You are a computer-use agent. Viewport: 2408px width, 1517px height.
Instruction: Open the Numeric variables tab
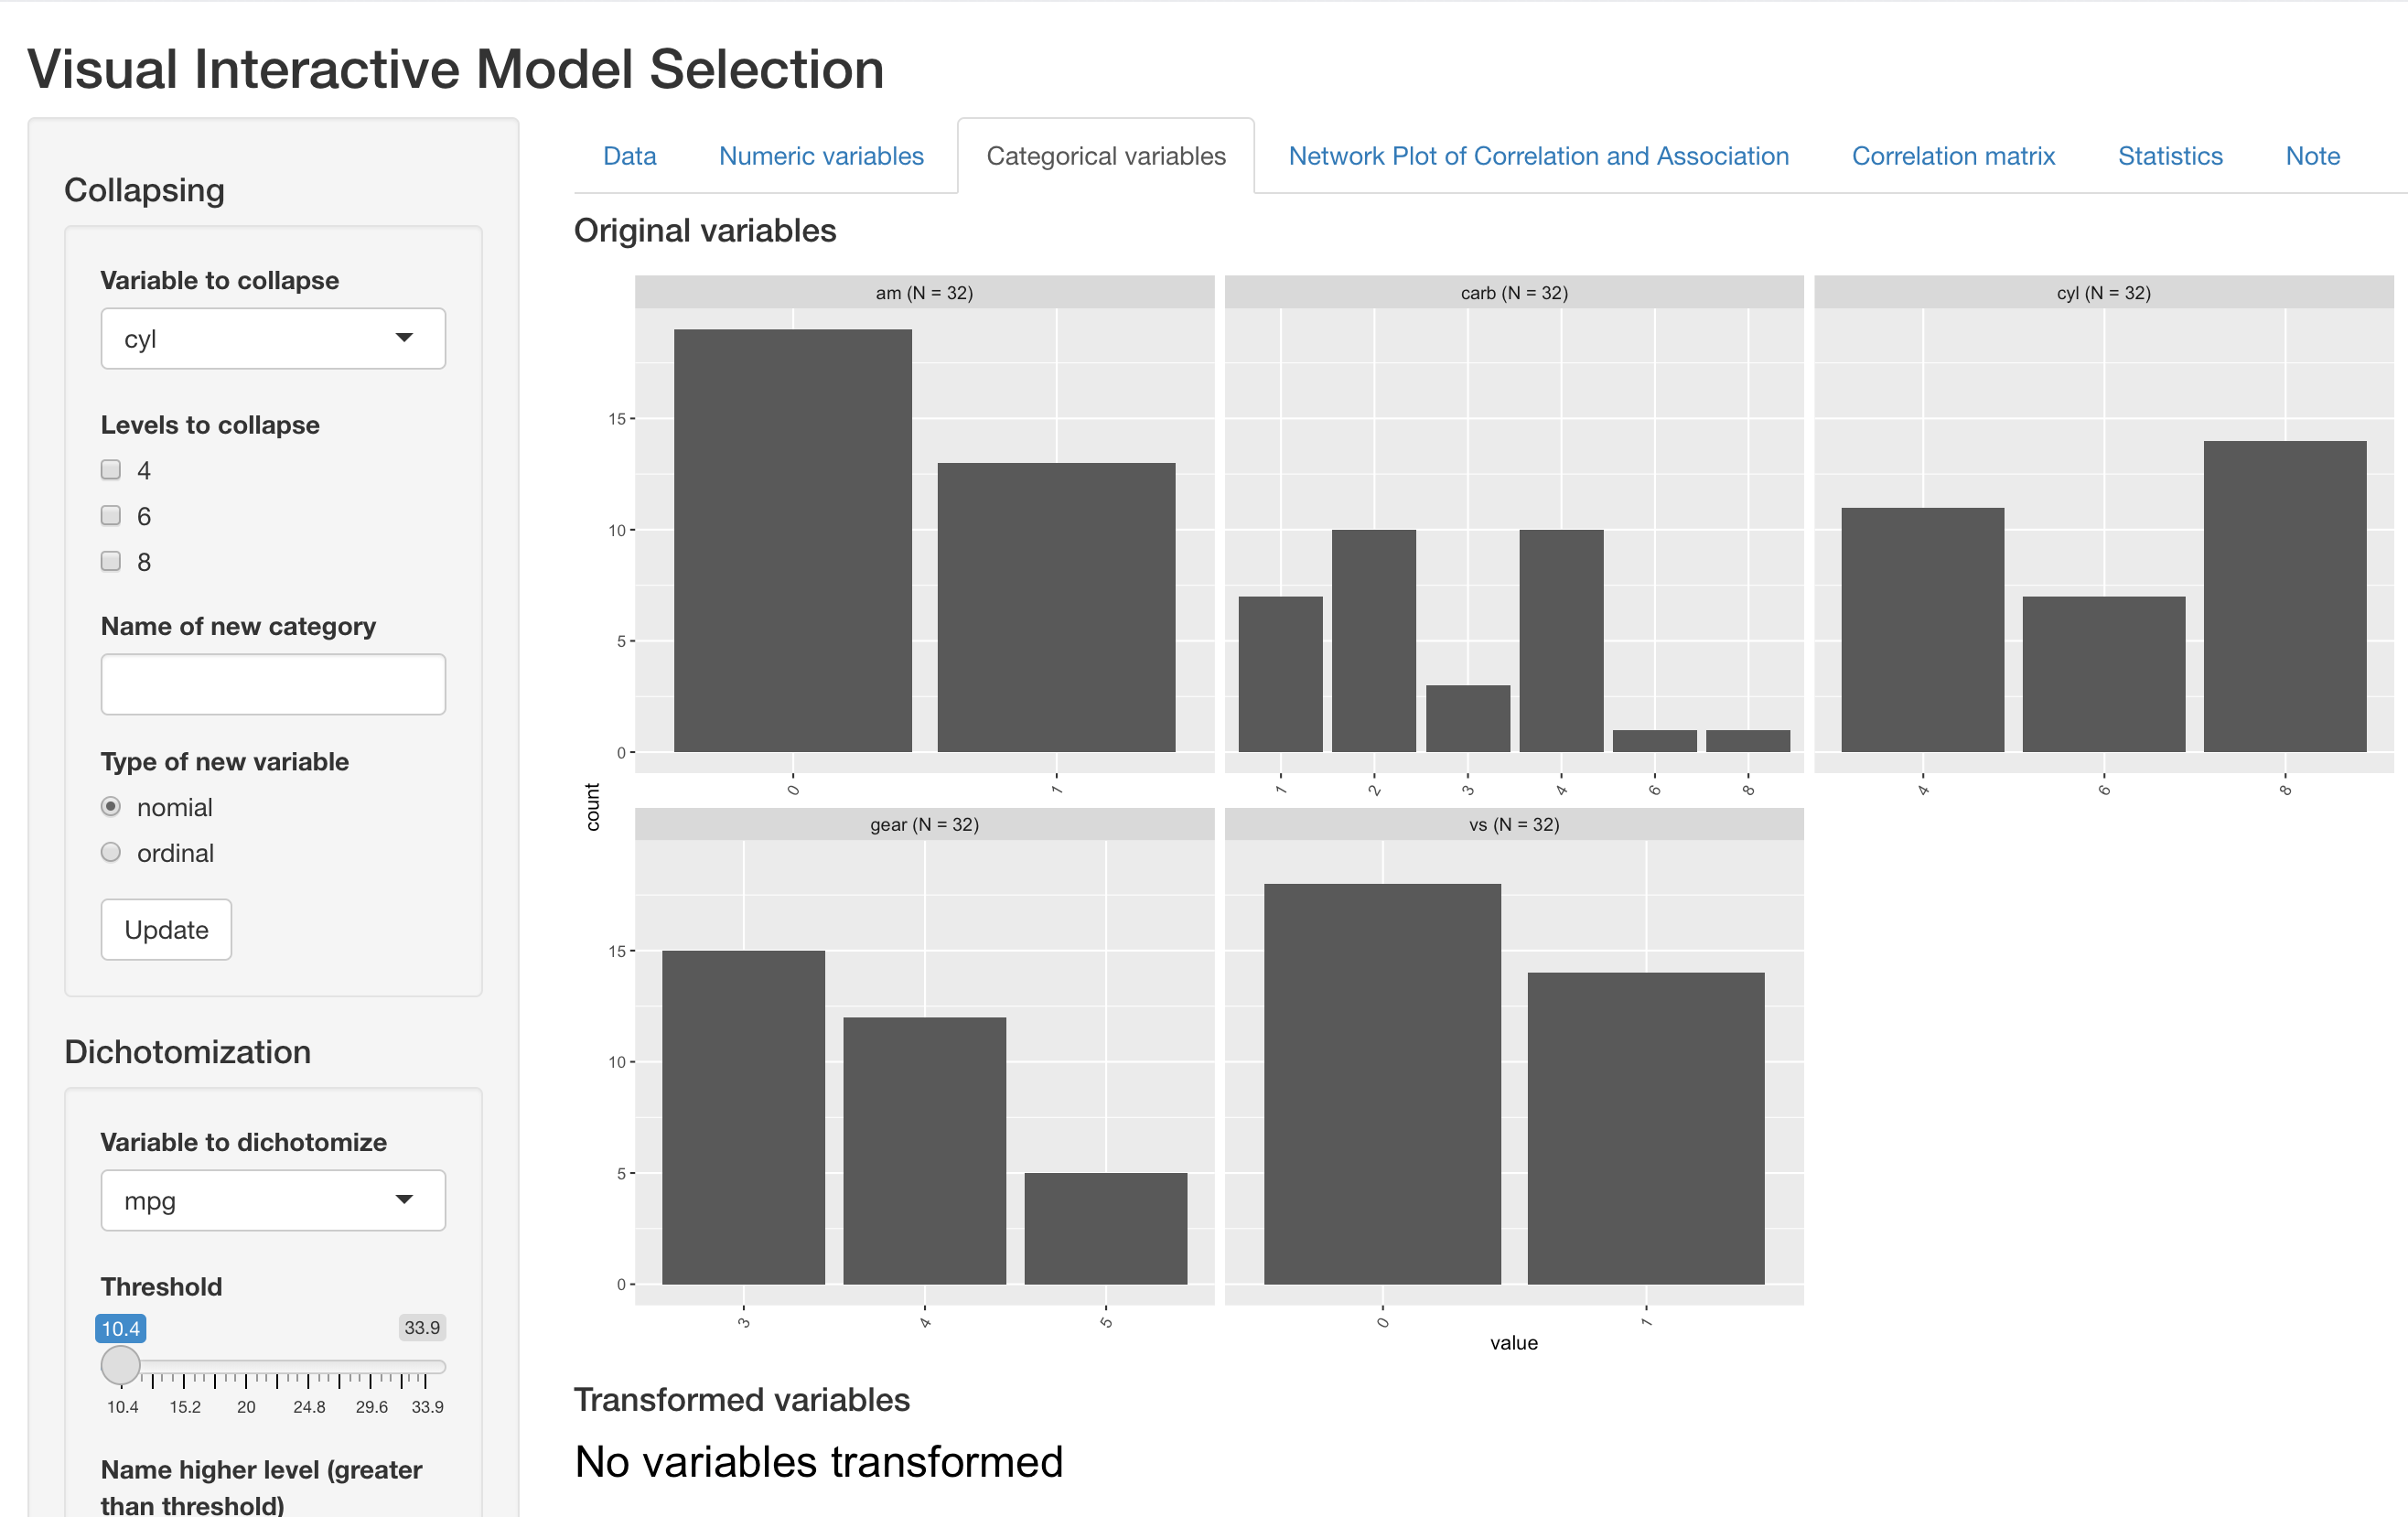click(821, 157)
